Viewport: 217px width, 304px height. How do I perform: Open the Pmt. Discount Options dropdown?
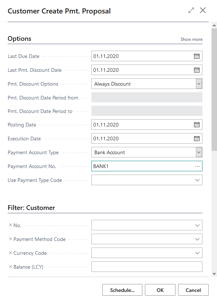(199, 83)
